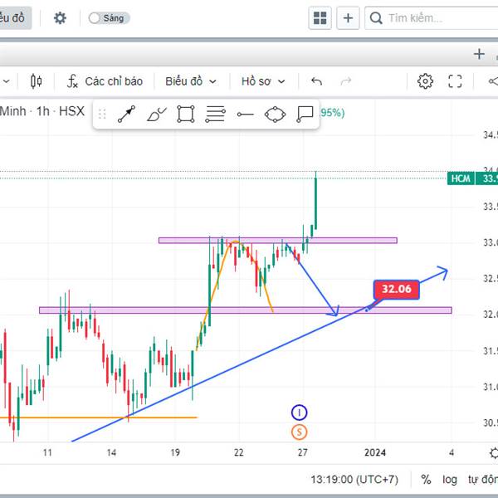Click the 1h interval in chart title

[x=42, y=111]
